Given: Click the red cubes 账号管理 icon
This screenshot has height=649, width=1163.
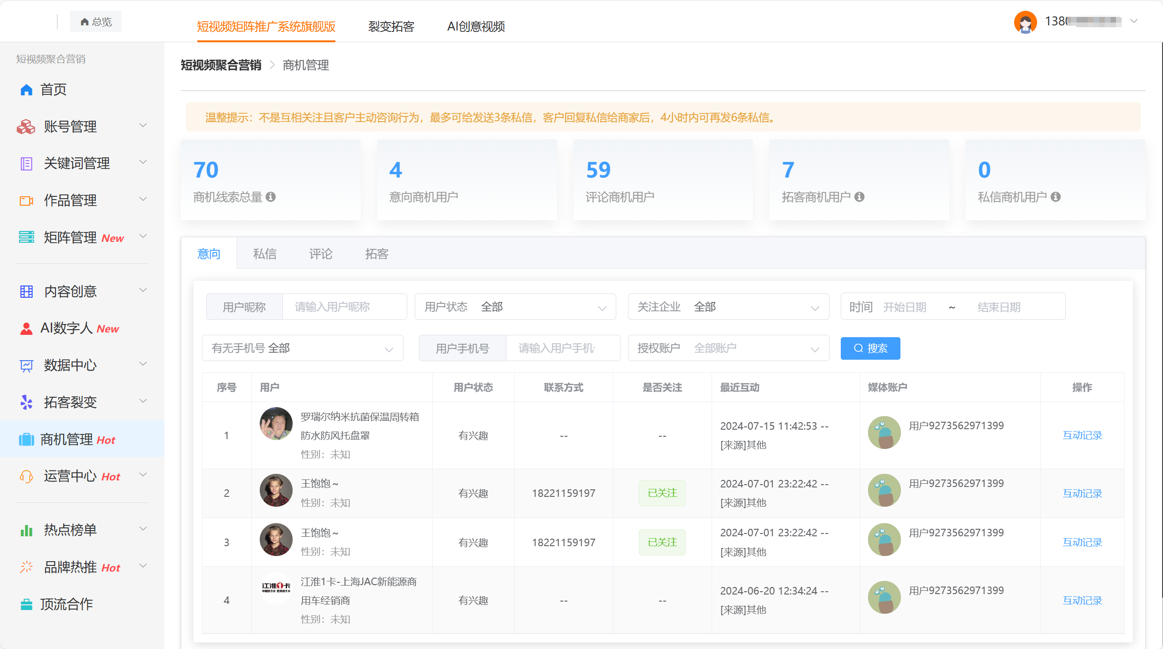Looking at the screenshot, I should pos(26,127).
